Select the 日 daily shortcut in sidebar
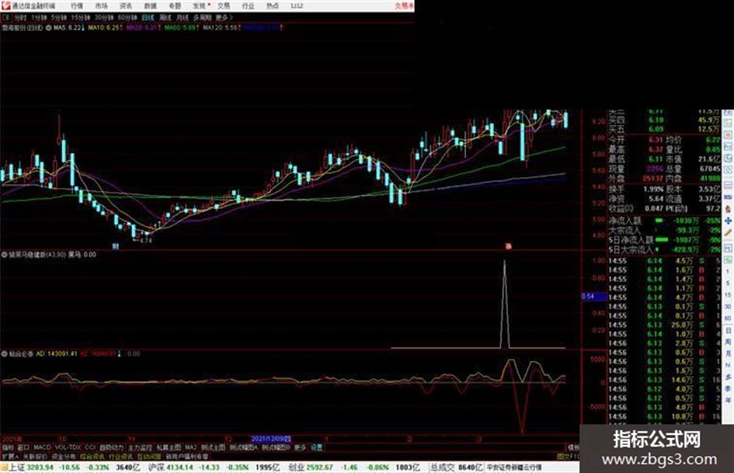Viewport: 734px width, 473px height. point(728,330)
